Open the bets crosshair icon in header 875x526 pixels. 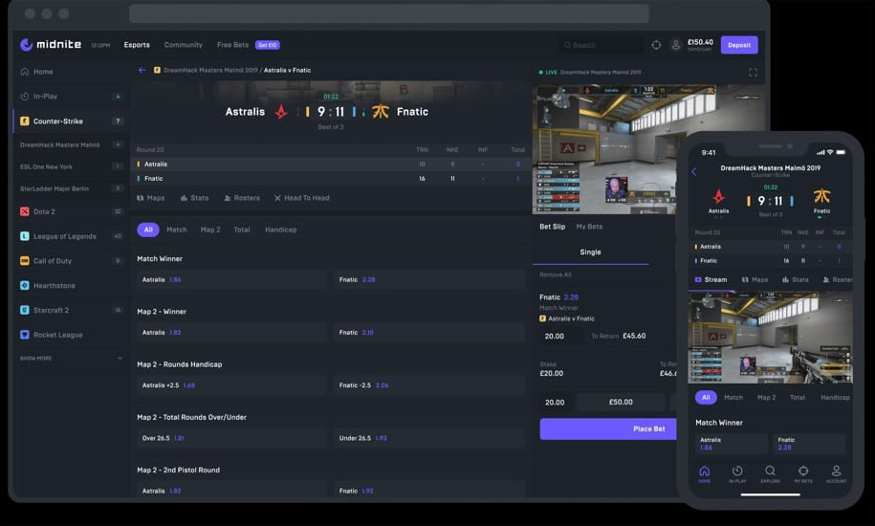(x=656, y=45)
